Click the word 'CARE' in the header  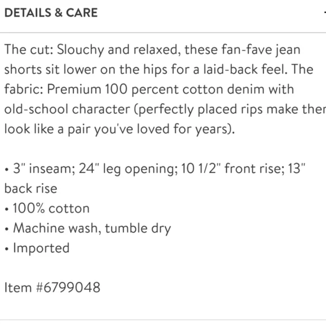point(82,13)
